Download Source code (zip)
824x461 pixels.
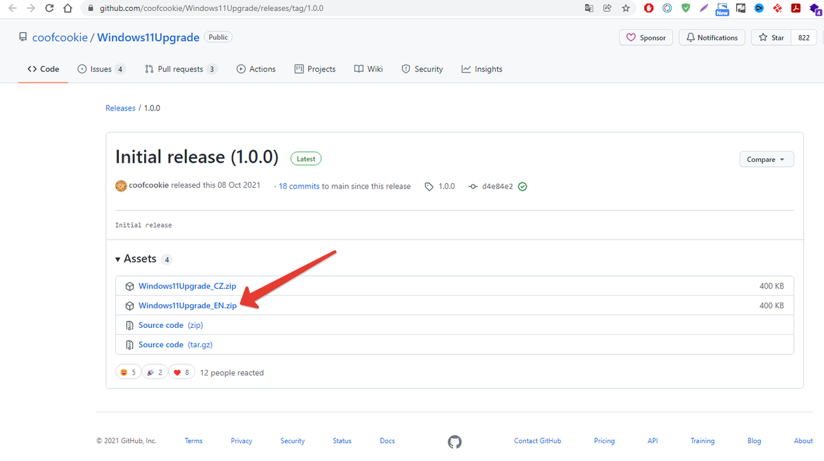(171, 325)
